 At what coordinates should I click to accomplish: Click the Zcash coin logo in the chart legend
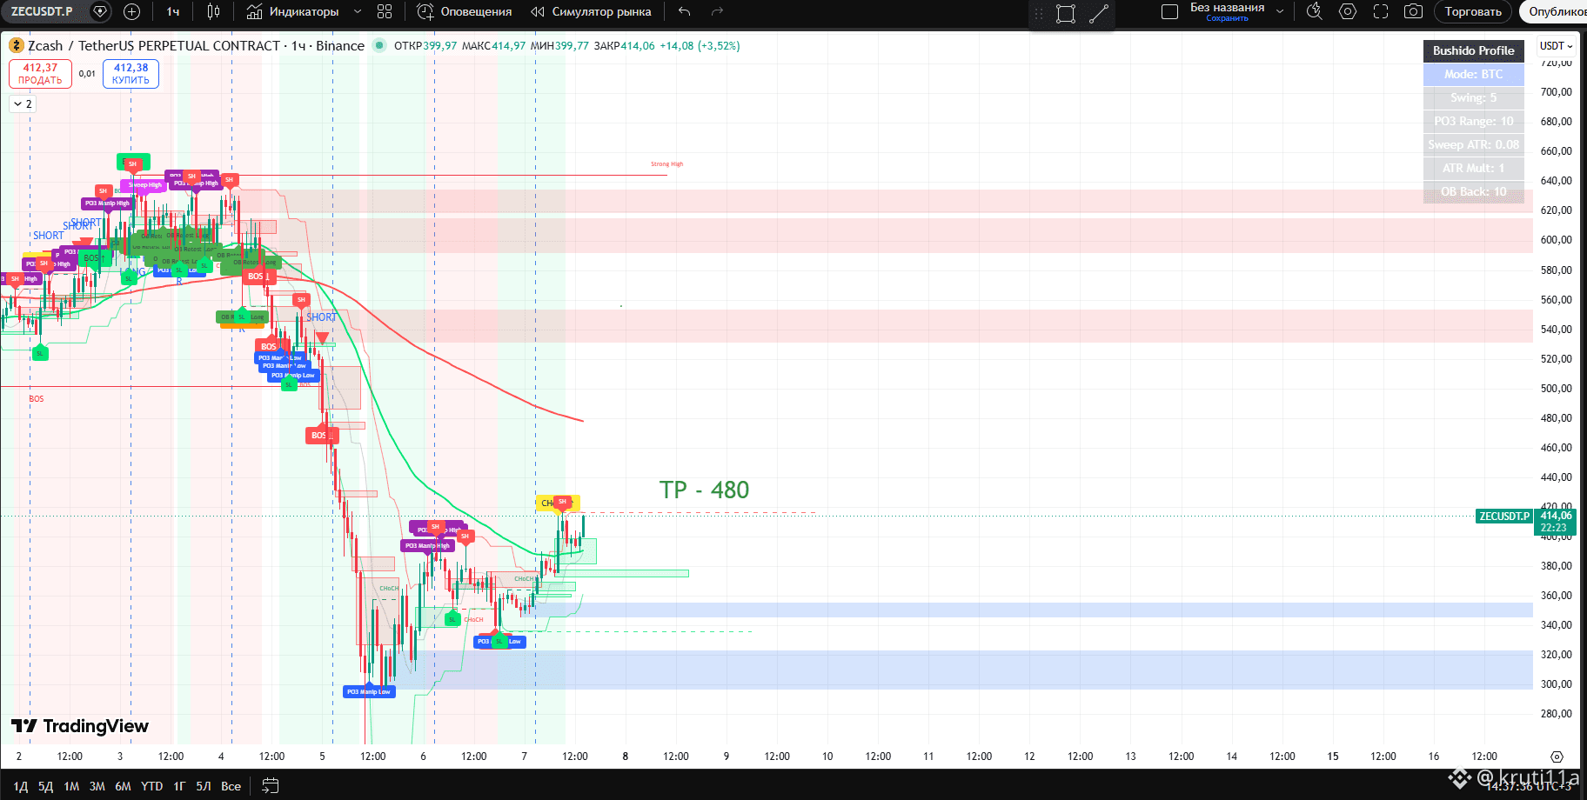[x=17, y=46]
